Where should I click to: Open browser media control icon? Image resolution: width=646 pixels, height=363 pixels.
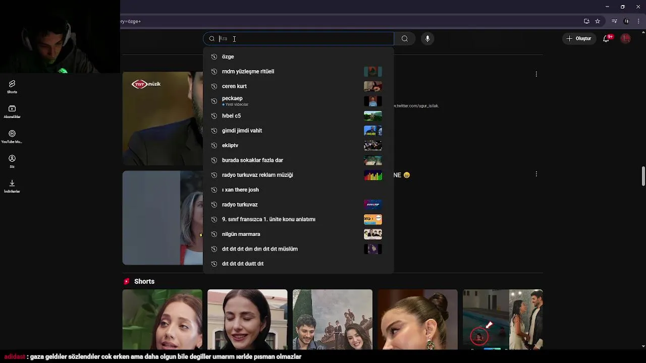click(614, 21)
